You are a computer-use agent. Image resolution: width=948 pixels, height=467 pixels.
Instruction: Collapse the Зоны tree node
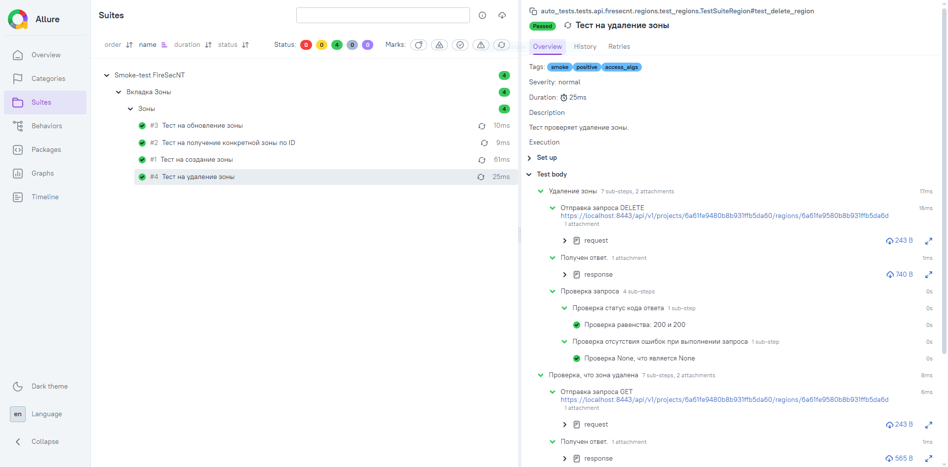[x=130, y=109]
